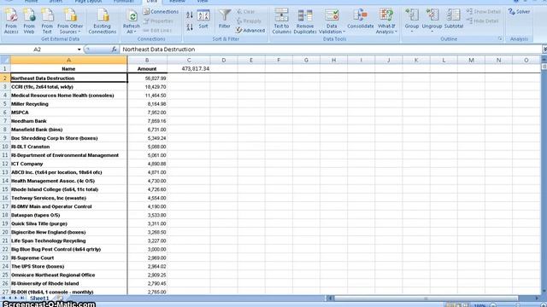This screenshot has width=547, height=307.
Task: Click the next sheet navigation arrow
Action: [15, 298]
